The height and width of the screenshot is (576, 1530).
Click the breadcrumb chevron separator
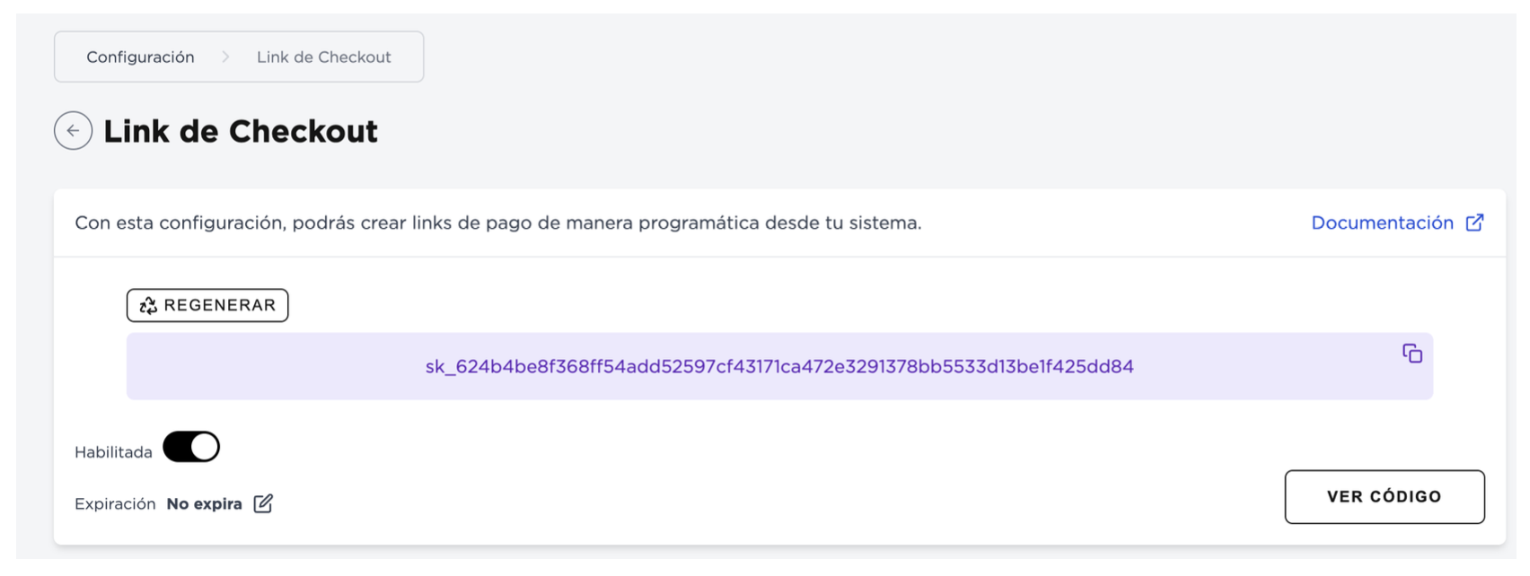pyautogui.click(x=225, y=57)
